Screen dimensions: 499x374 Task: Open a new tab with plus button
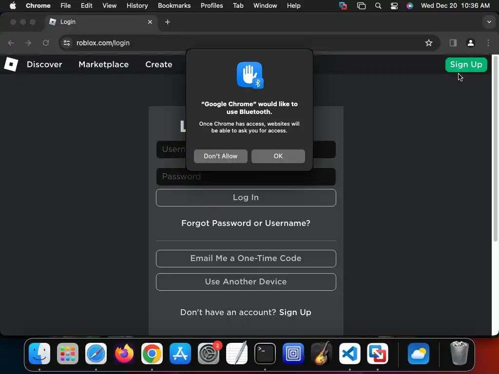coord(168,22)
